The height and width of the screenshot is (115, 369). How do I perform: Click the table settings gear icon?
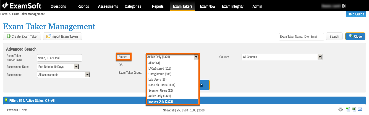coord(341,109)
